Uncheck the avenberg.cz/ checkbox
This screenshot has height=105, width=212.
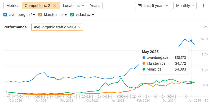click(x=5, y=15)
